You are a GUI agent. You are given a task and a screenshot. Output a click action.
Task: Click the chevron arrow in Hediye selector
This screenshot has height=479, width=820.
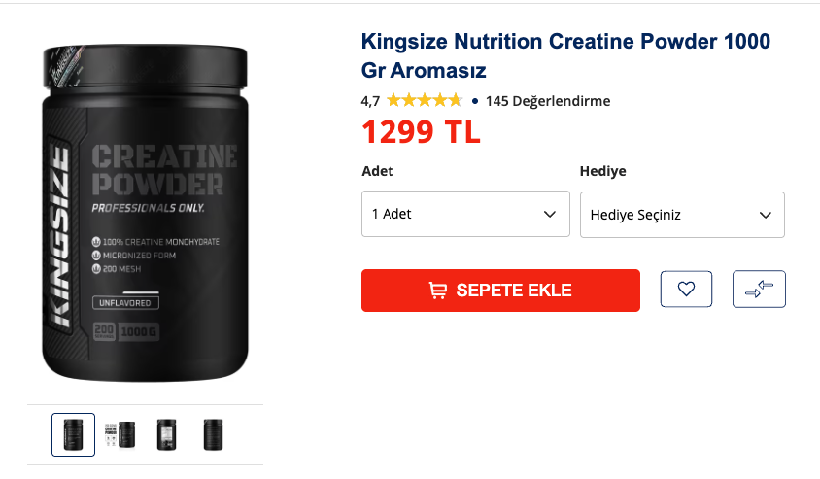point(765,215)
